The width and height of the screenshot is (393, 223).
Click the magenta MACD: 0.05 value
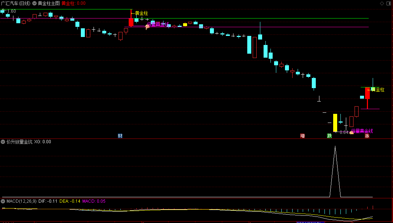tap(94, 201)
